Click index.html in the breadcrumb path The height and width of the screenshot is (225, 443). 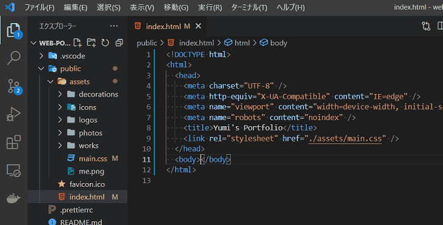(x=196, y=43)
